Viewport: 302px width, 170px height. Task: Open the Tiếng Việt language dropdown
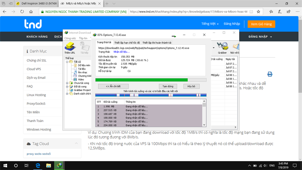click(210, 24)
